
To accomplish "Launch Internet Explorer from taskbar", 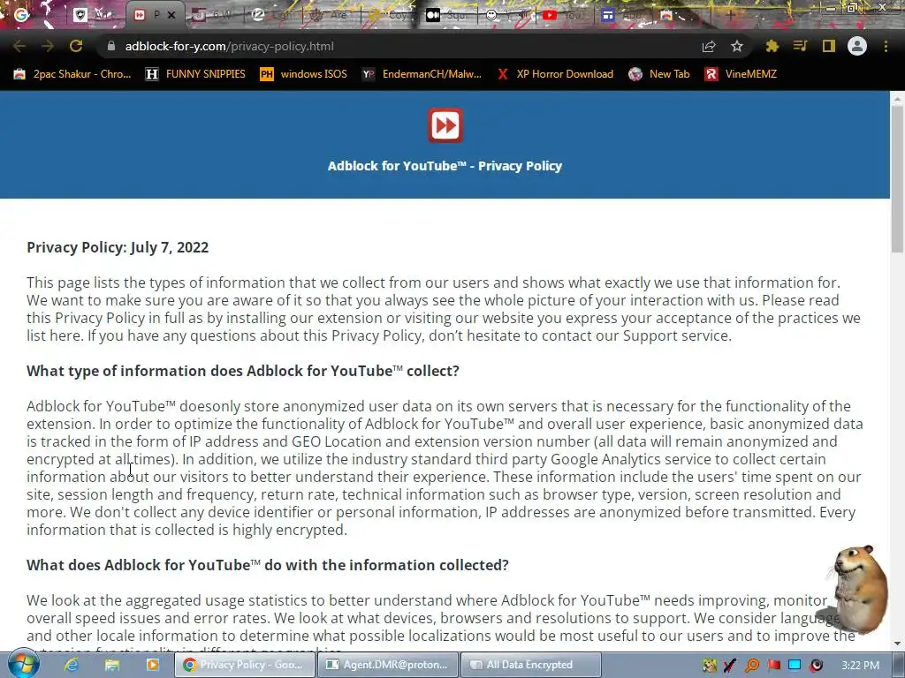I will click(71, 665).
